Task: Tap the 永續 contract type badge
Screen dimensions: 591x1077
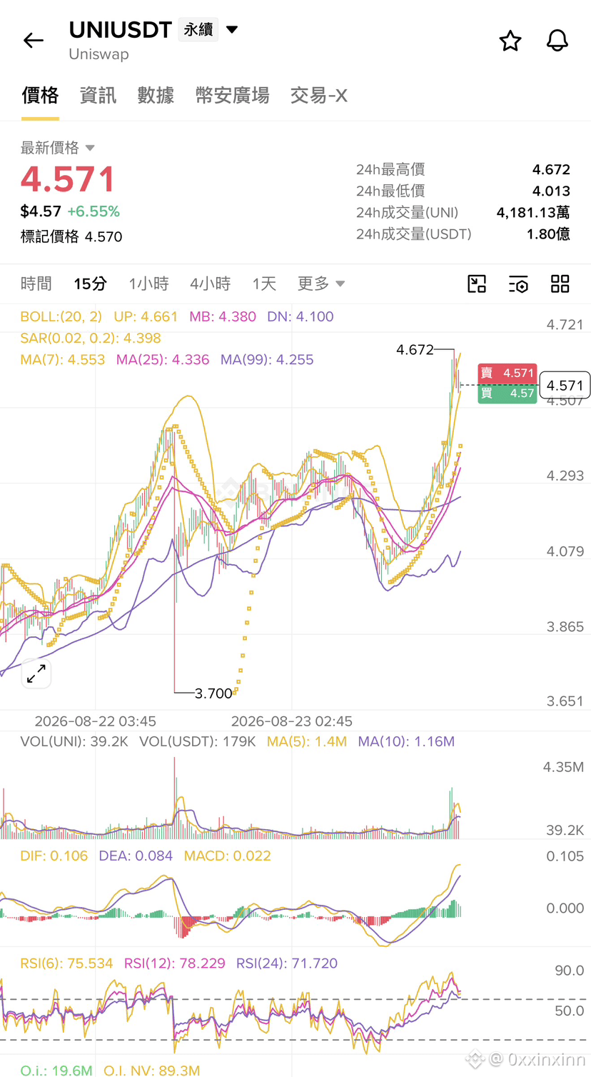Action: [x=198, y=29]
